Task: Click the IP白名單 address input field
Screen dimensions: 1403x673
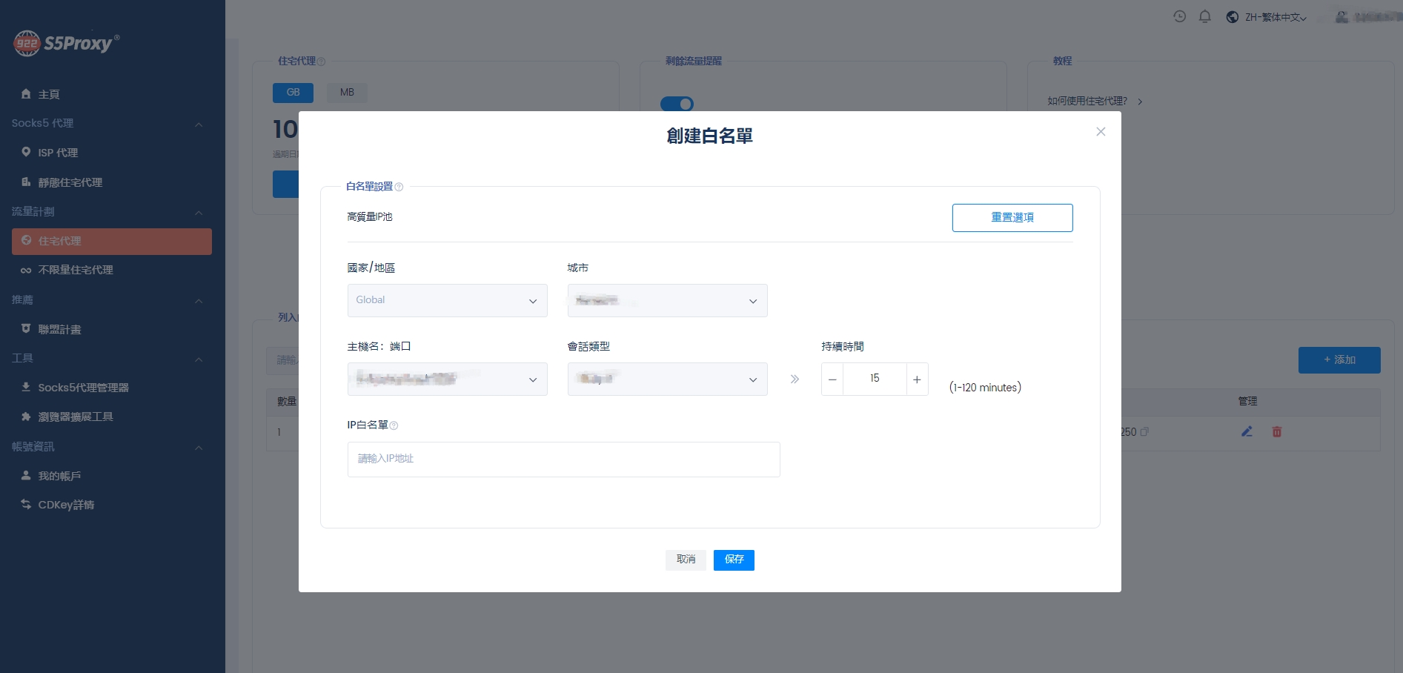Action: pos(563,459)
